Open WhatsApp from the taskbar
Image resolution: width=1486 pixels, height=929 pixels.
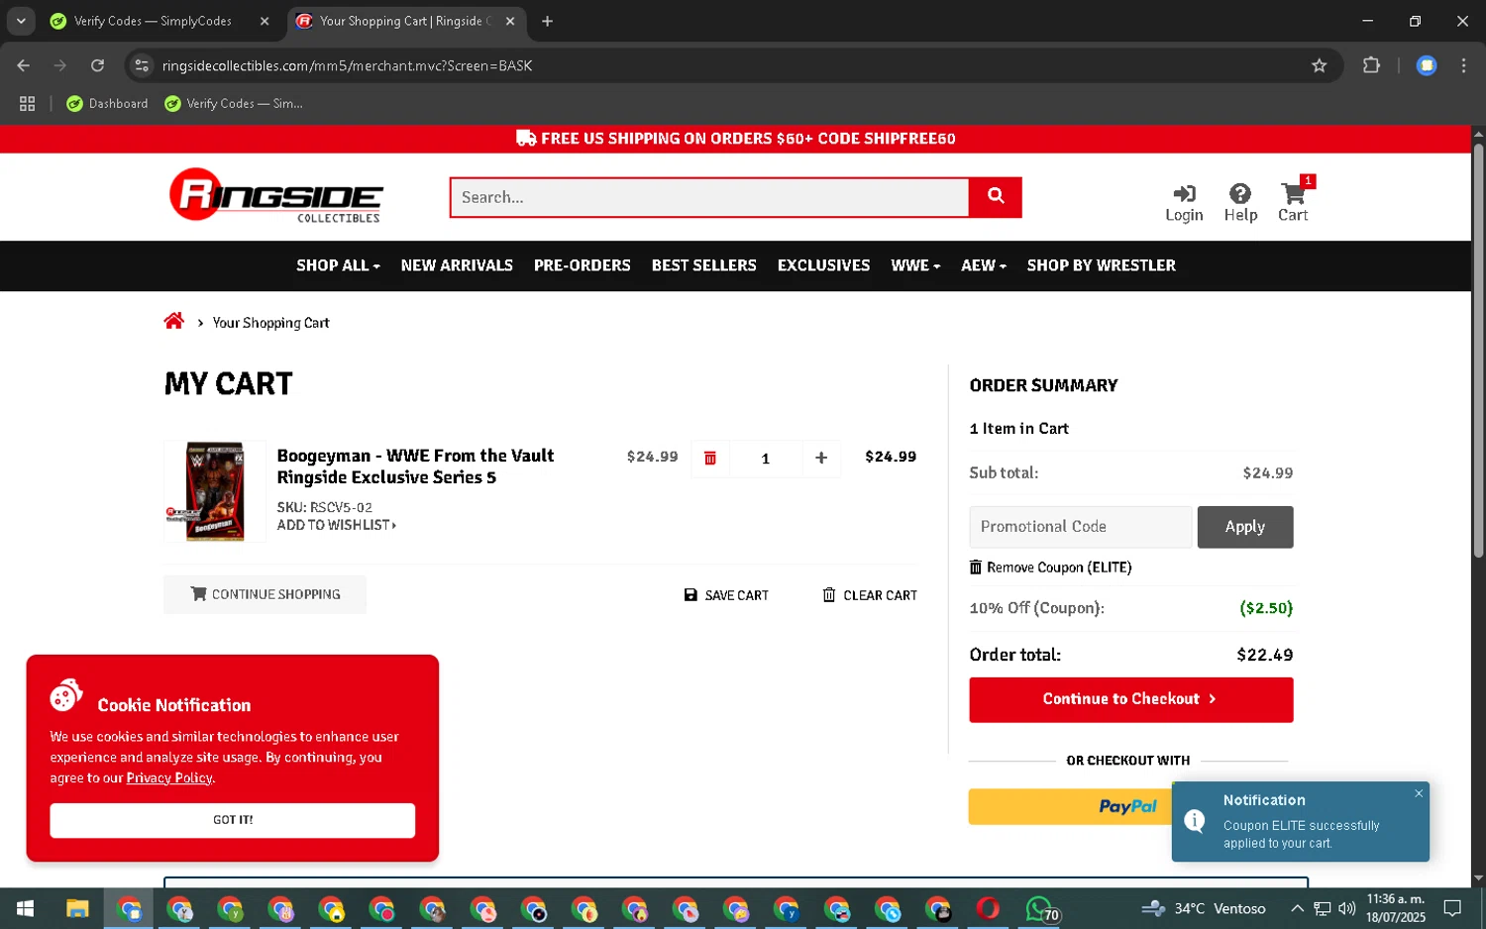(1040, 908)
